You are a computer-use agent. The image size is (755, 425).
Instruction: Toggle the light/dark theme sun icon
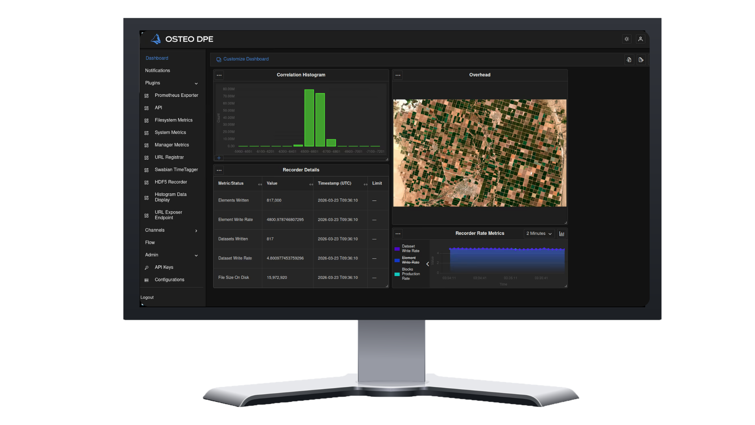point(627,39)
